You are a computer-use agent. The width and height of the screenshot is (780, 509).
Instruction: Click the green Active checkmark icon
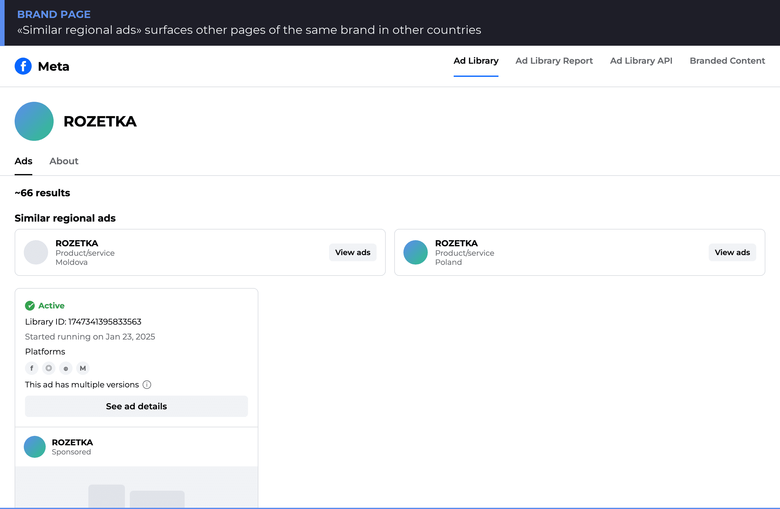tap(30, 306)
